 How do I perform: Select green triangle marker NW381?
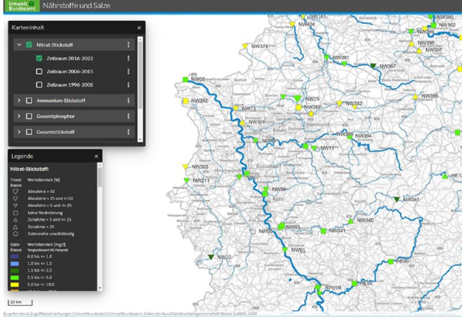(x=326, y=57)
